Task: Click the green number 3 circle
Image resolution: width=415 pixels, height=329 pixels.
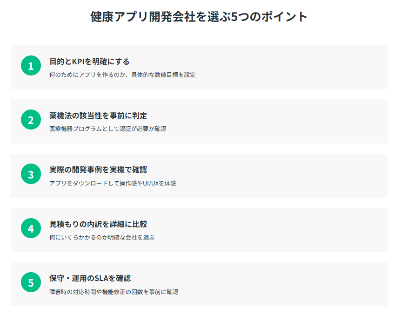Action: point(31,174)
